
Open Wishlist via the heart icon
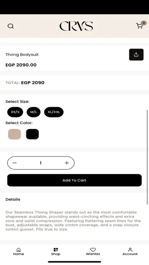pyautogui.click(x=93, y=251)
